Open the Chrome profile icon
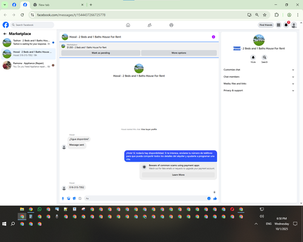 click(289, 15)
